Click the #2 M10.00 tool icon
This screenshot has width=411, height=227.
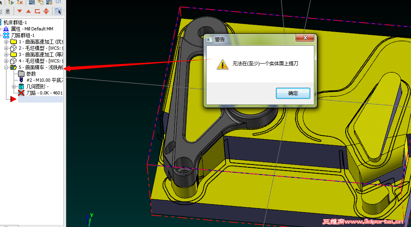(x=22, y=80)
